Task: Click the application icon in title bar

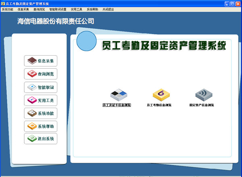Action: 3,3
